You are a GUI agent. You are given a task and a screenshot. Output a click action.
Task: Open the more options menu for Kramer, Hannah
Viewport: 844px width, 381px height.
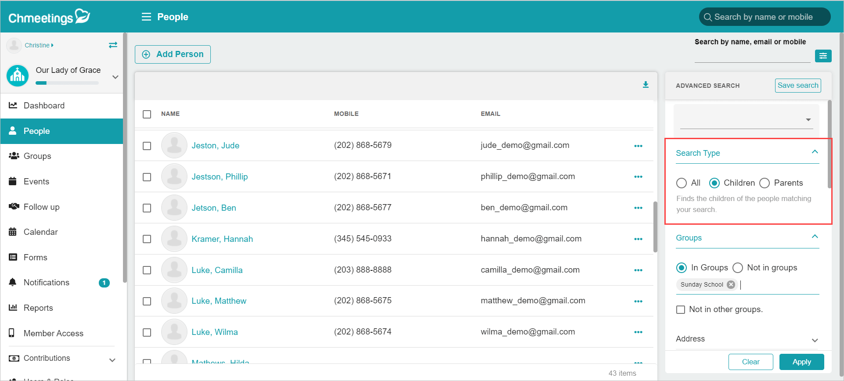point(638,239)
